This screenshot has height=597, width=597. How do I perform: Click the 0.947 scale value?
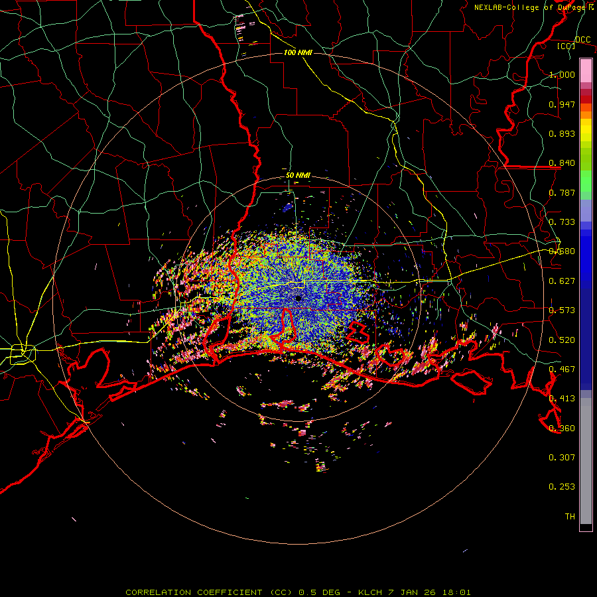click(x=562, y=104)
